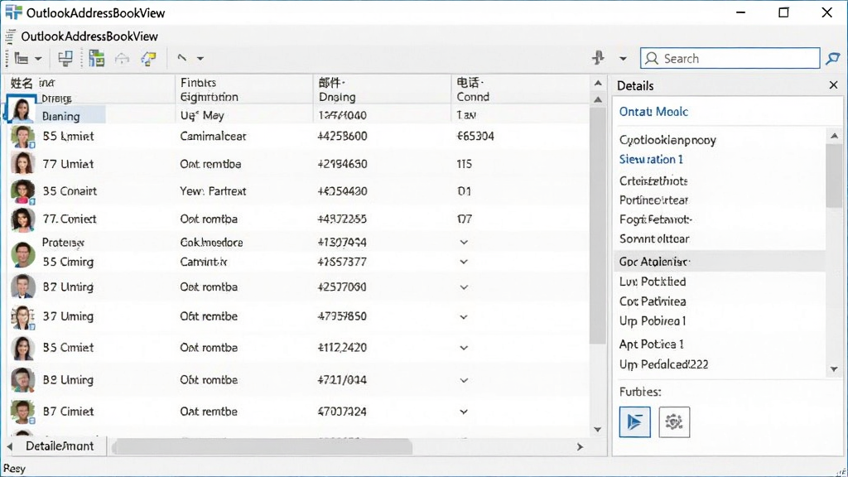Click the undo arrow toolbar icon
The height and width of the screenshot is (477, 848).
pos(181,57)
